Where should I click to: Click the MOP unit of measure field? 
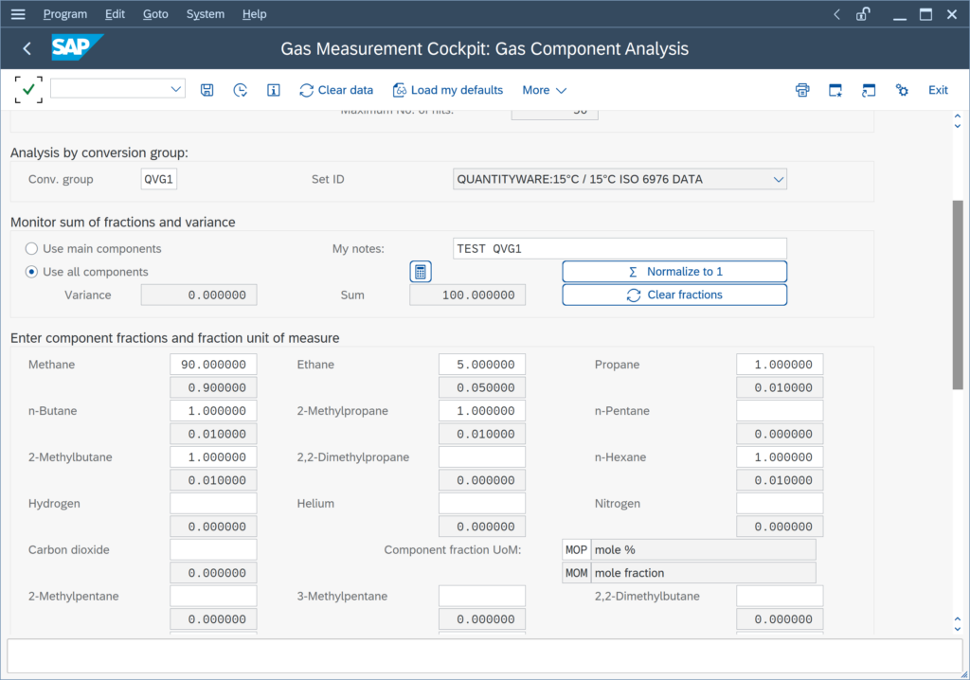point(577,550)
